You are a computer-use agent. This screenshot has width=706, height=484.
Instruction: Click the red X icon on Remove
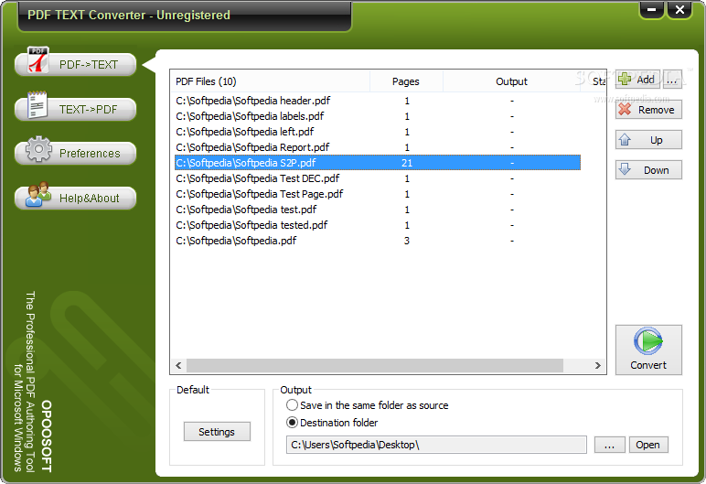[625, 109]
